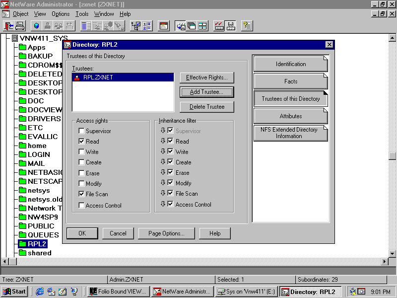The height and width of the screenshot is (298, 397).
Task: Click the eyeglasses toolbar icon
Action: [x=230, y=26]
